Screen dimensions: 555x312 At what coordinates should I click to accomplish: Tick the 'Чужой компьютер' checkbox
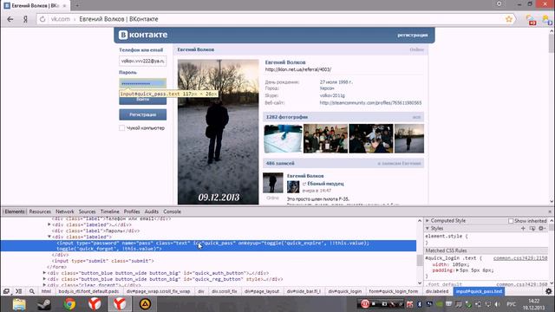(122, 128)
